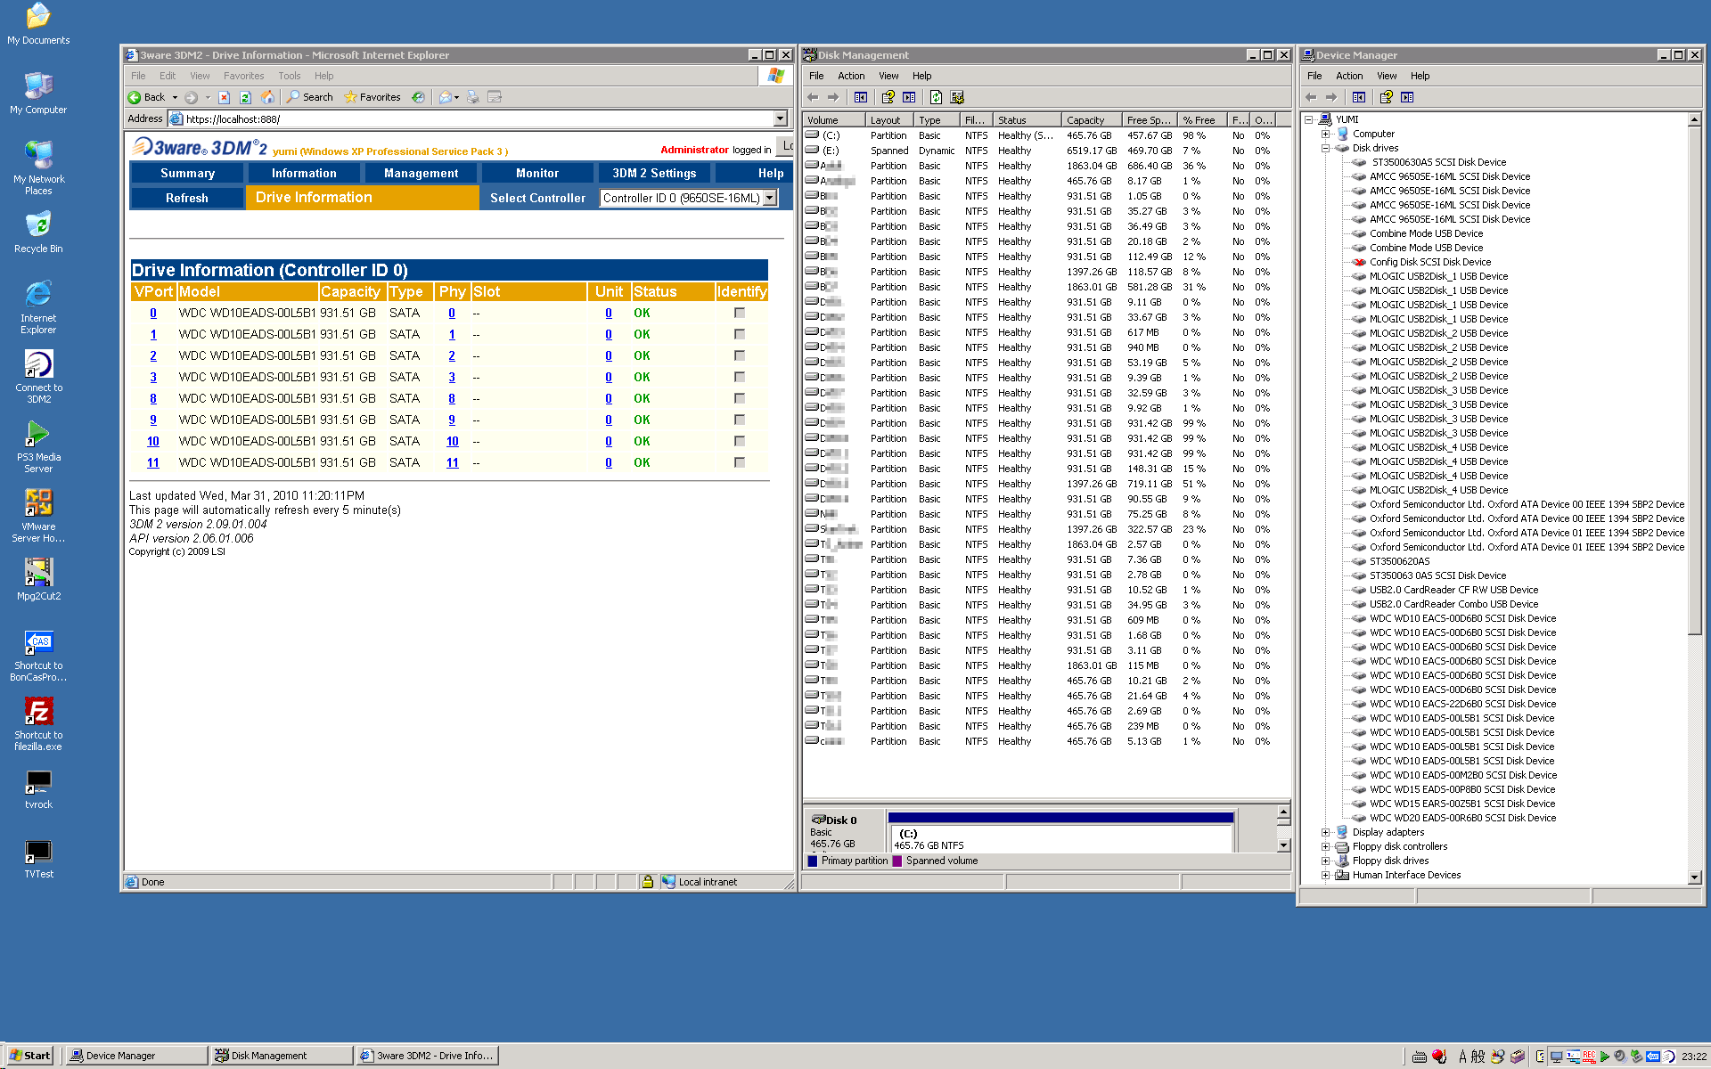The width and height of the screenshot is (1711, 1069).
Task: Open the Select Controller dropdown
Action: (689, 198)
